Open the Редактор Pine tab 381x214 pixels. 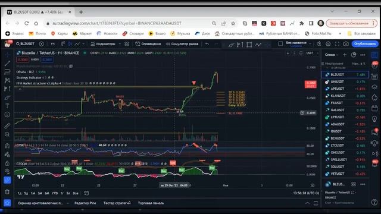85,203
